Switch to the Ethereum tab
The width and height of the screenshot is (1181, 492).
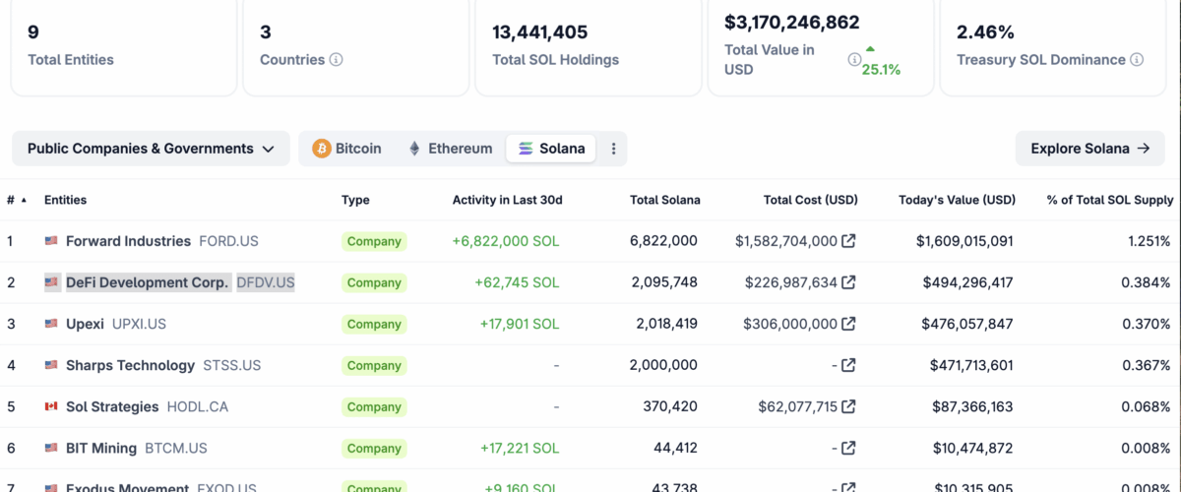[x=451, y=149]
